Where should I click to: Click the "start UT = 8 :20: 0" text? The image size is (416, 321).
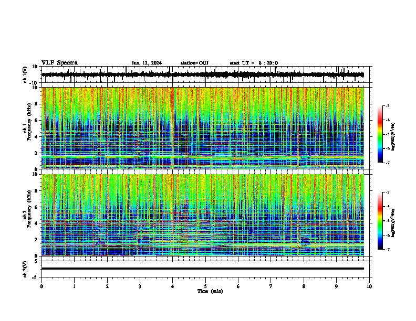coord(254,63)
